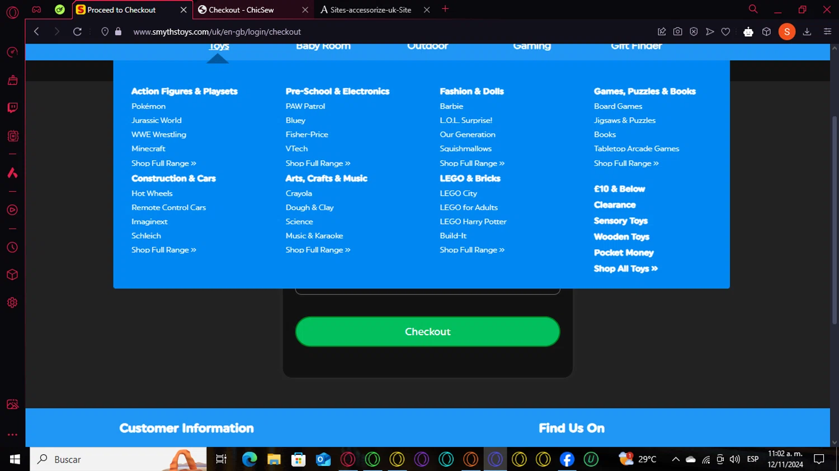
Task: Open the Settings gear in sidebar
Action: pos(12,302)
